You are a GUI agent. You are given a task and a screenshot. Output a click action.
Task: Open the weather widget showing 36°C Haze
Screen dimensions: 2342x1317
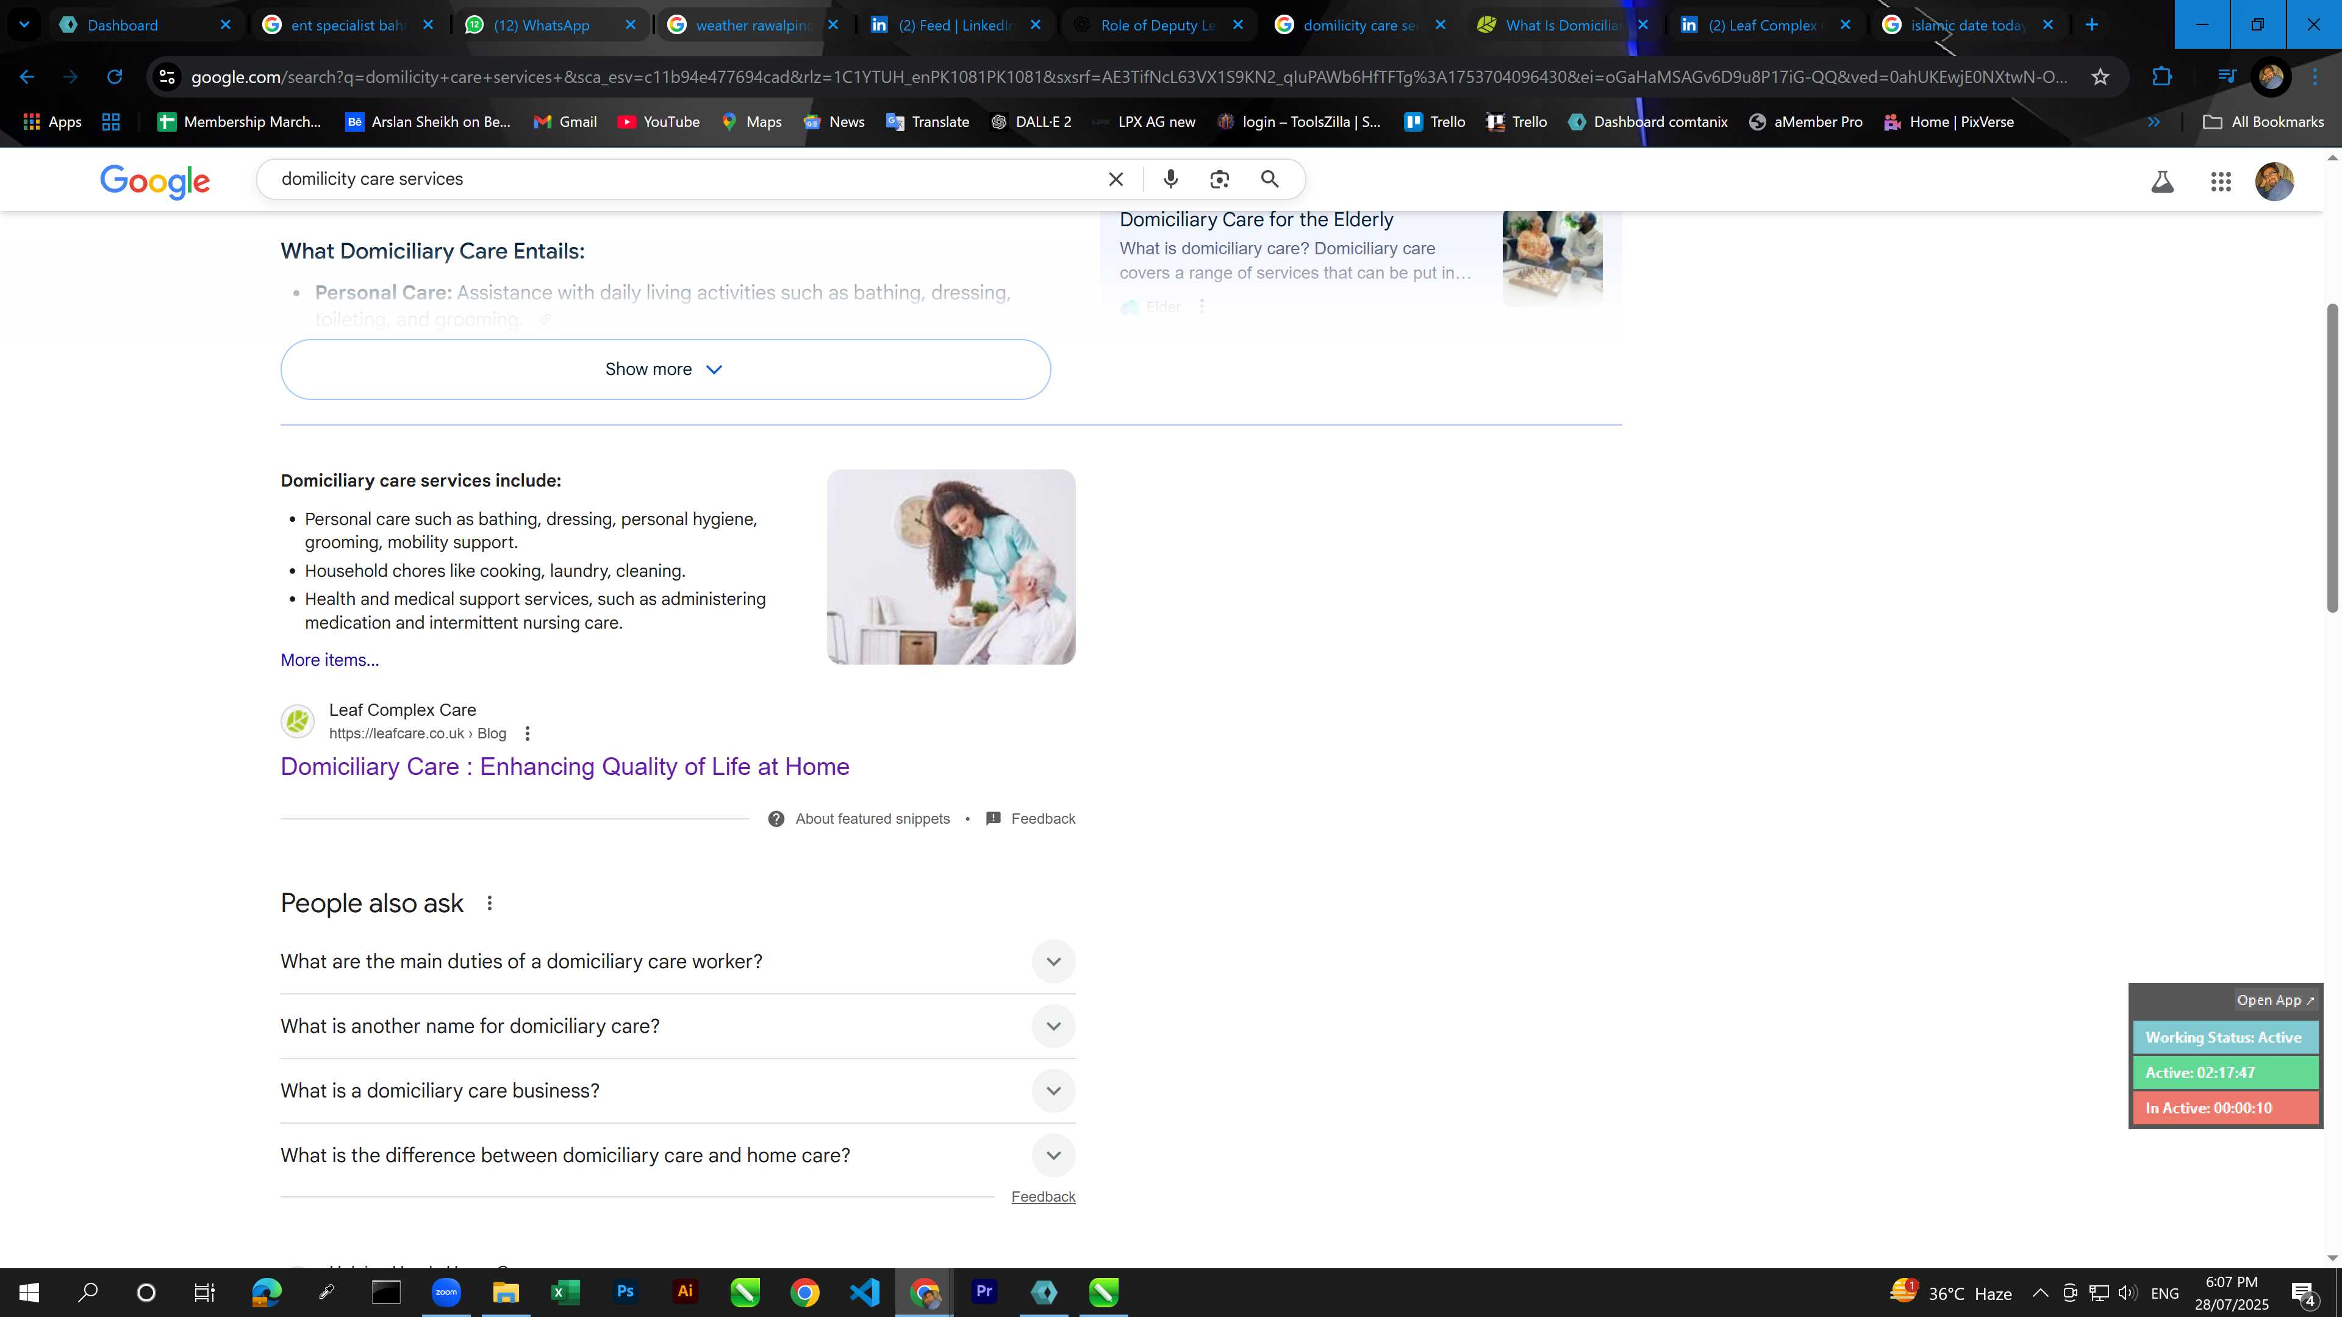coord(1951,1293)
